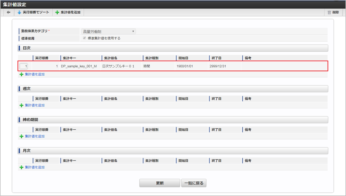Image resolution: width=346 pixels, height=196 pixels.
Task: Click 締め期間 section header bar
Action: tap(173, 120)
